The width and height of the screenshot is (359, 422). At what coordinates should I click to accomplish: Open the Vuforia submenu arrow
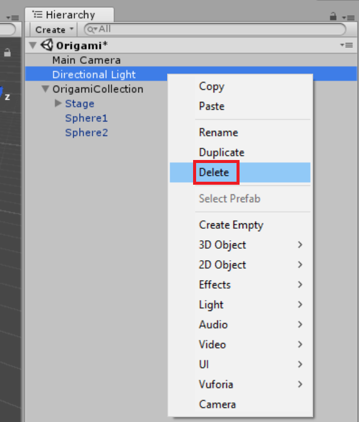pyautogui.click(x=300, y=384)
